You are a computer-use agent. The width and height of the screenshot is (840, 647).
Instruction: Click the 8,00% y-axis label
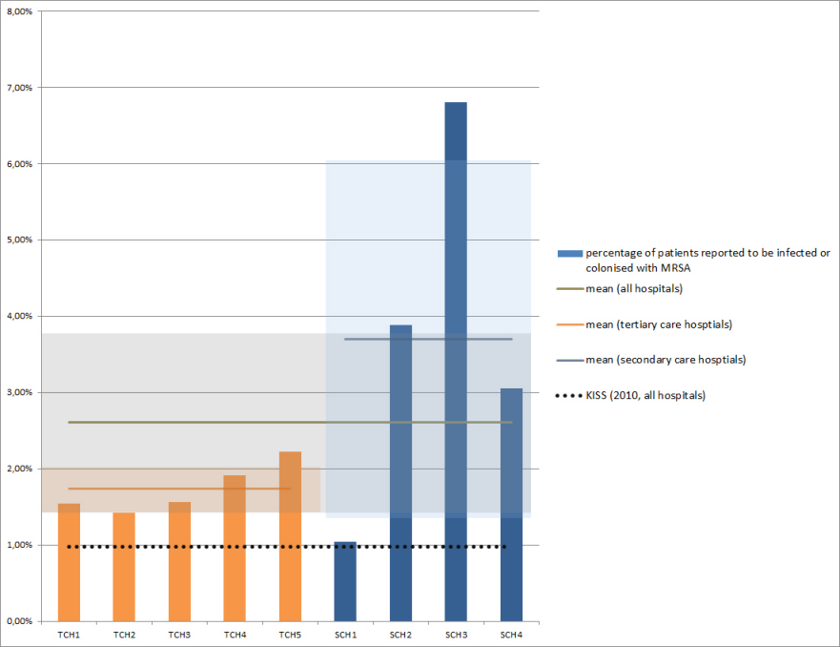18,10
